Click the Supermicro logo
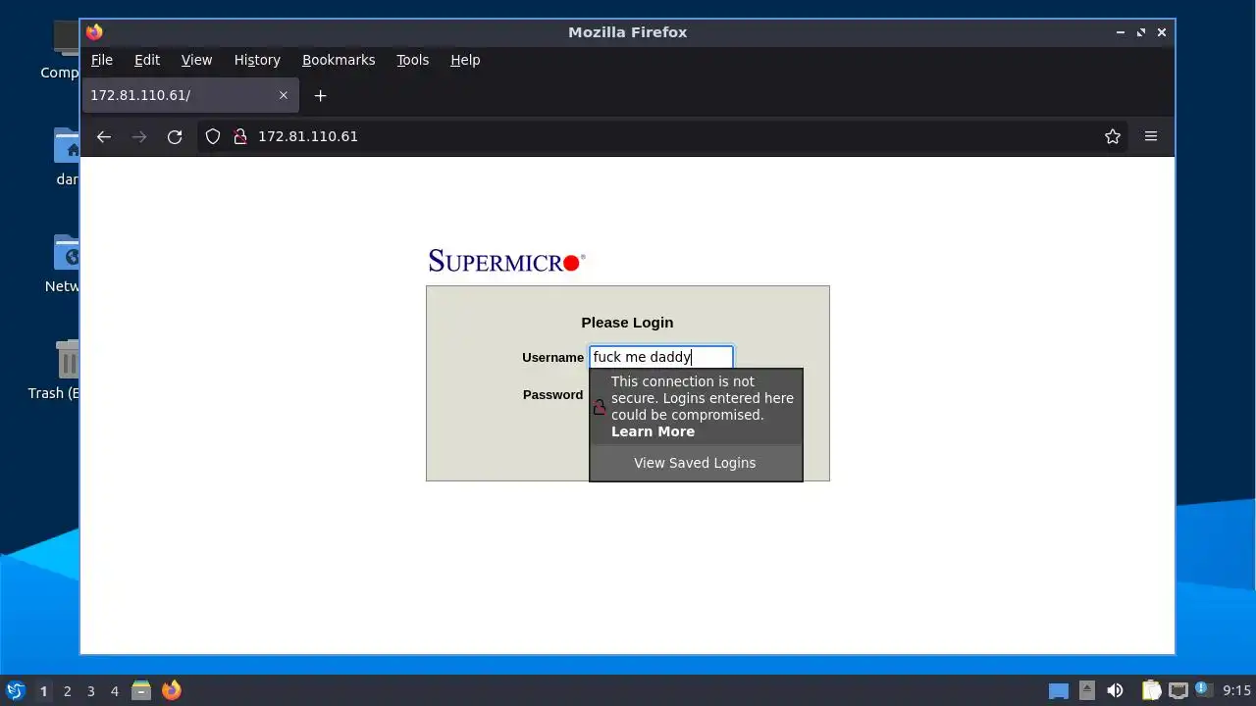This screenshot has width=1256, height=706. (x=506, y=261)
